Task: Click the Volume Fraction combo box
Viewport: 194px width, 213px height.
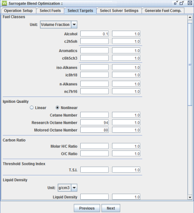Action: [59, 24]
